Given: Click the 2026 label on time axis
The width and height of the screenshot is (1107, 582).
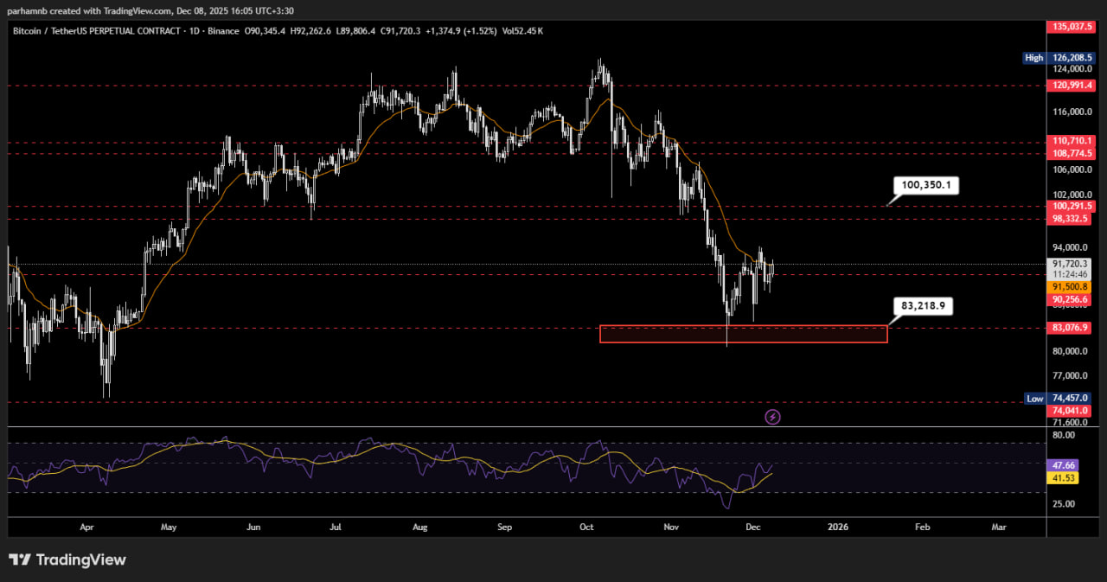Looking at the screenshot, I should (x=838, y=526).
